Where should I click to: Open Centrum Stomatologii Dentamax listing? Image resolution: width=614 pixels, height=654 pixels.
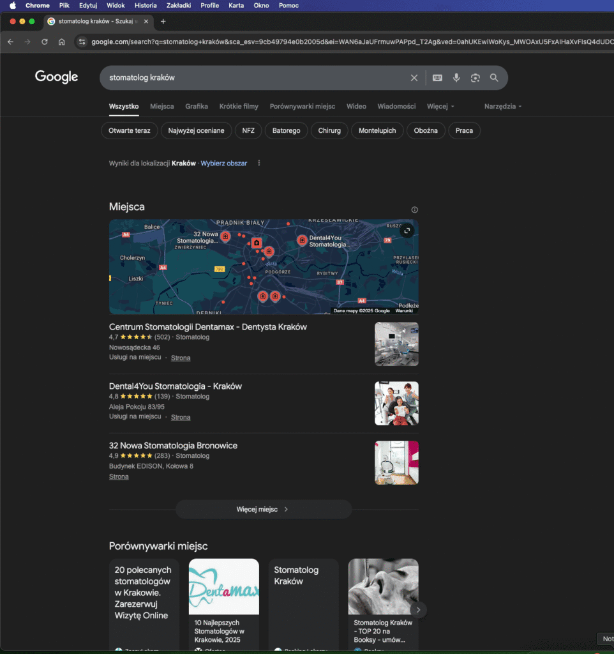(207, 327)
